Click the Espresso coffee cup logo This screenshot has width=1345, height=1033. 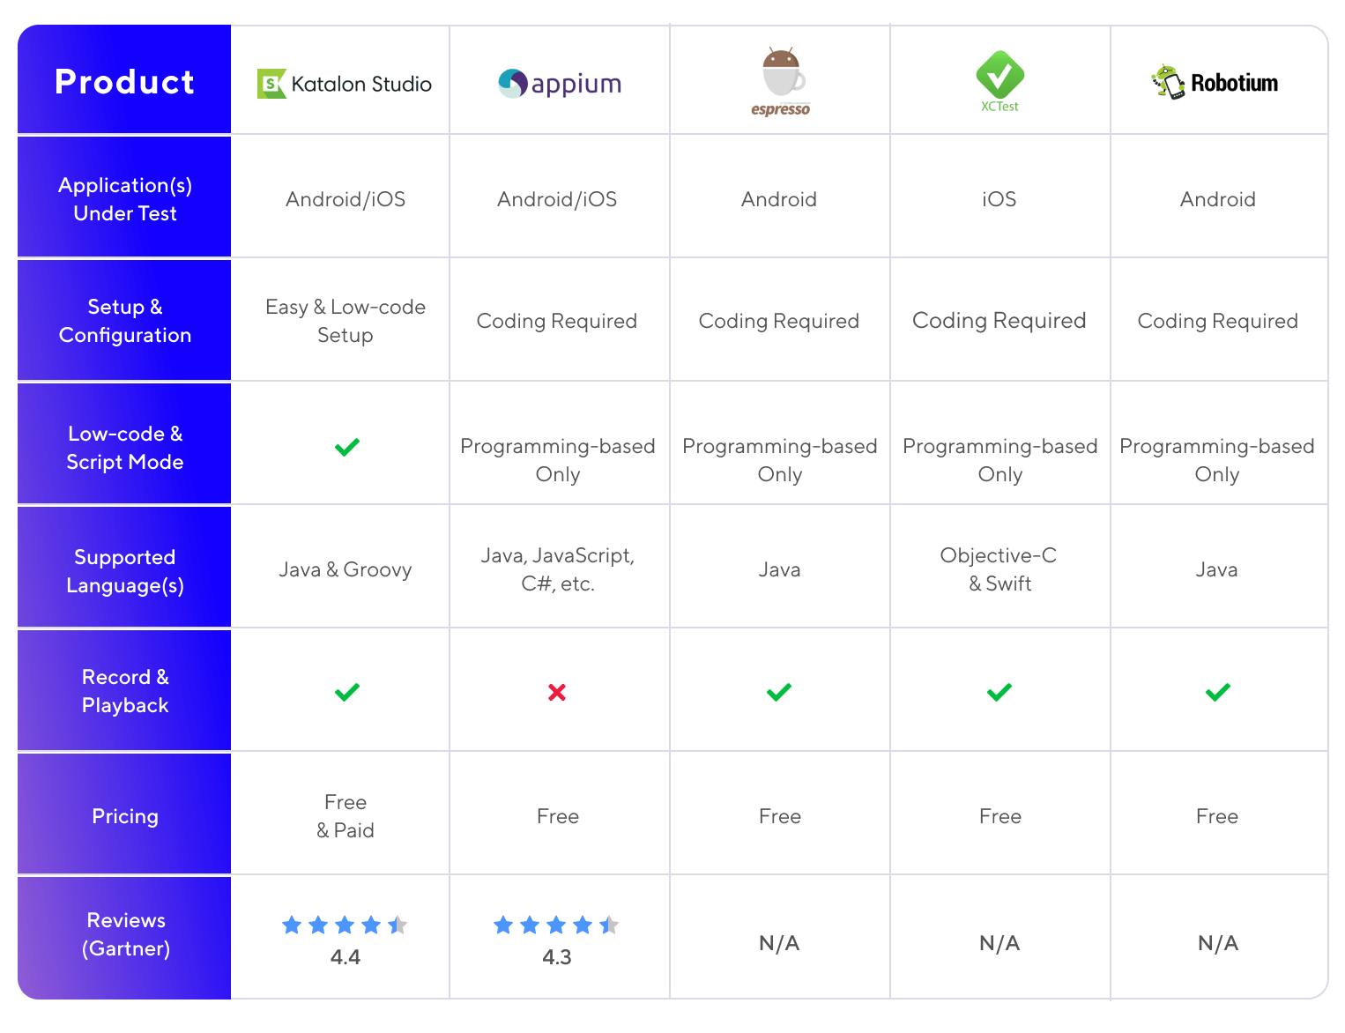(781, 82)
